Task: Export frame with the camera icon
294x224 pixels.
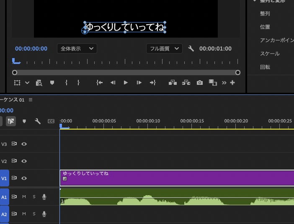Action: (200, 82)
